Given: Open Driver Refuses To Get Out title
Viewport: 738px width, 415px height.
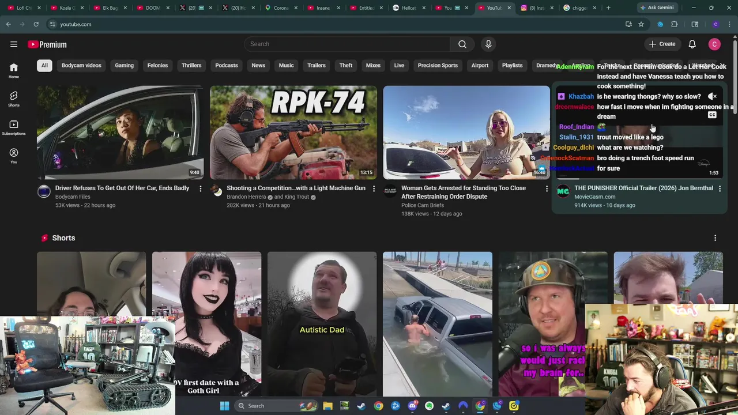Looking at the screenshot, I should point(122,188).
